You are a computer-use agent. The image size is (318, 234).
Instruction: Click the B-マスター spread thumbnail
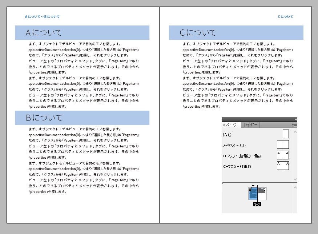coord(283,155)
